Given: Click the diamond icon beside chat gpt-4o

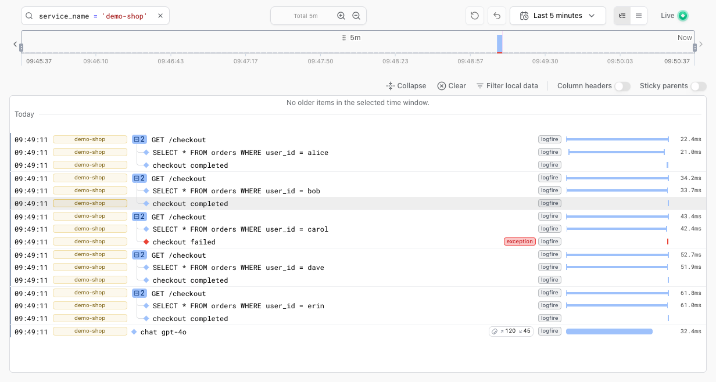Looking at the screenshot, I should coord(134,331).
